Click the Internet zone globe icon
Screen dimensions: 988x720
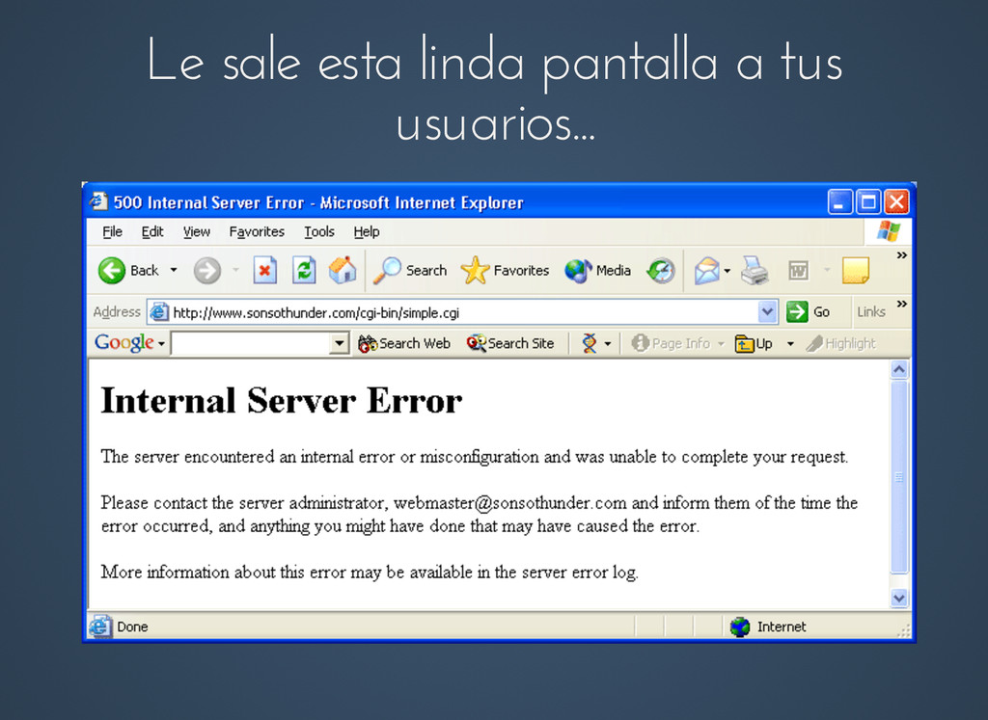coord(740,627)
